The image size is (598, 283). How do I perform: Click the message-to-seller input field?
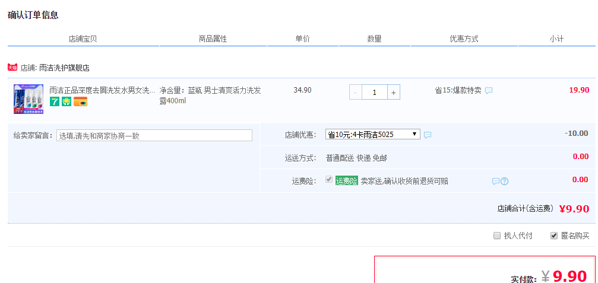(x=154, y=135)
